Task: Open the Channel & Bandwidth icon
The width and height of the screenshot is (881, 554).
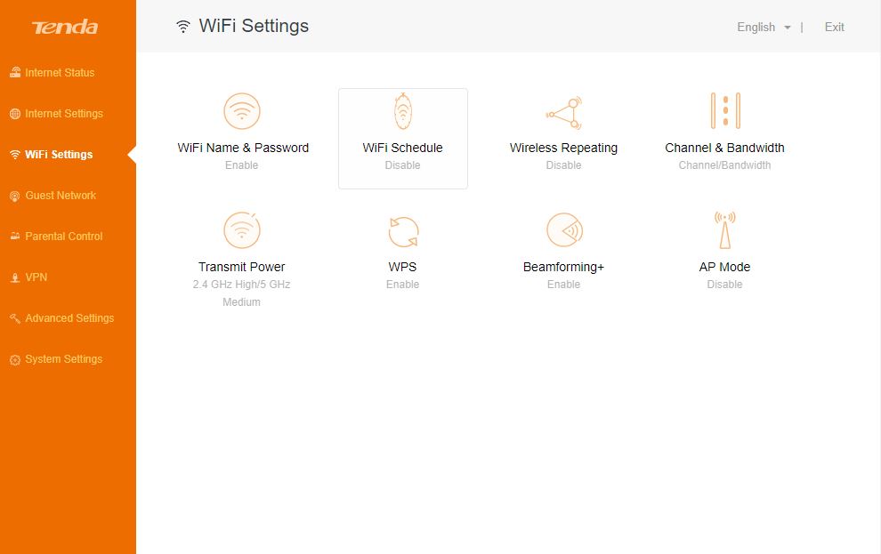Action: (x=724, y=110)
